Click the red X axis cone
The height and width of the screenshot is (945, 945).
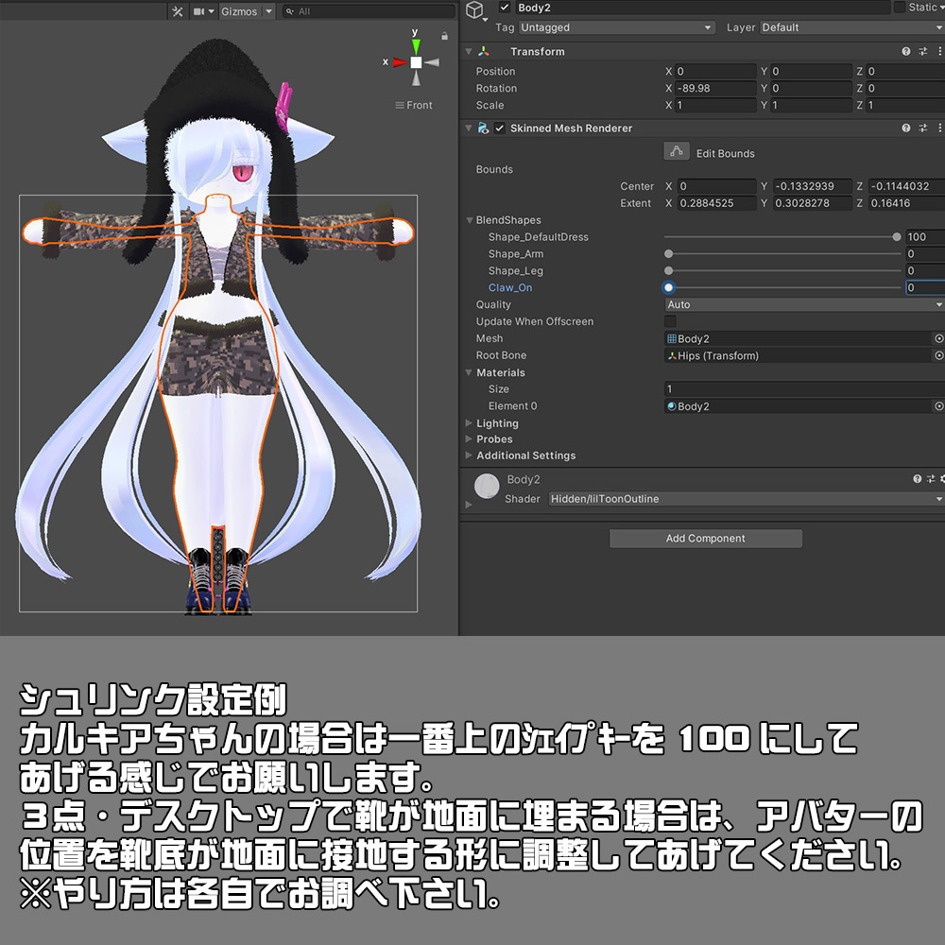[400, 62]
